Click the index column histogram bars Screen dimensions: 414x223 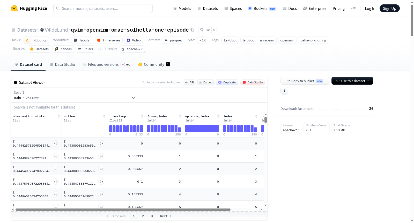[x=240, y=128]
